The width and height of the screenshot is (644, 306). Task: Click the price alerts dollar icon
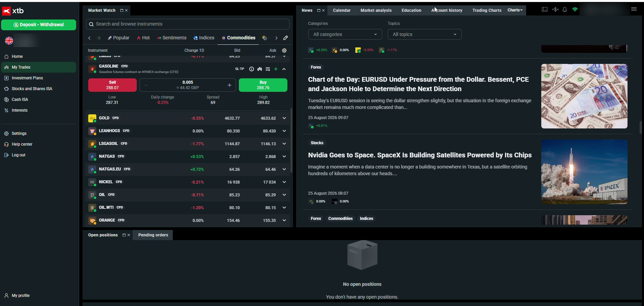tap(555, 10)
